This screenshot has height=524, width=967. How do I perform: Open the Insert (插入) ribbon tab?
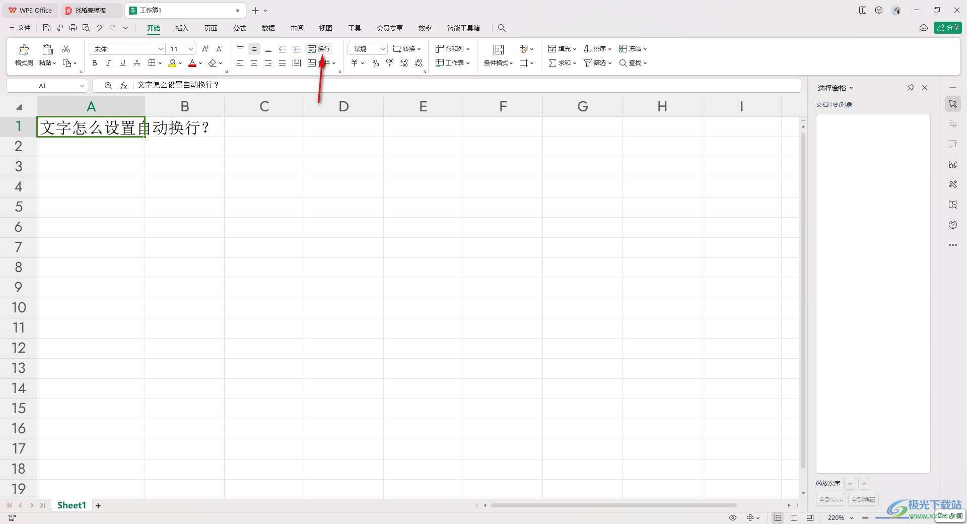tap(182, 28)
